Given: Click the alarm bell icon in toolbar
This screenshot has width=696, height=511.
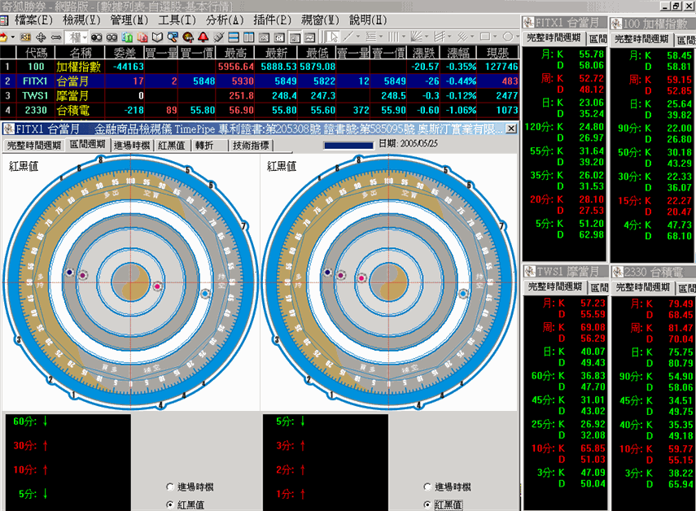Looking at the screenshot, I should [204, 37].
